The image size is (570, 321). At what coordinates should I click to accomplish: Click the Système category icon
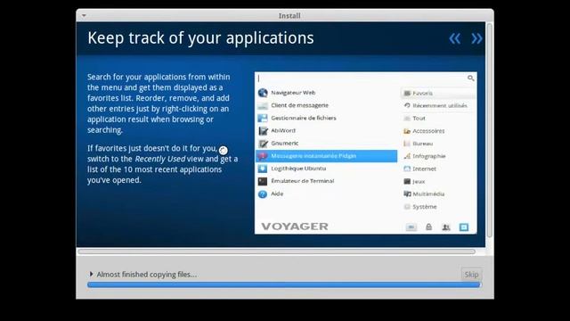(407, 207)
